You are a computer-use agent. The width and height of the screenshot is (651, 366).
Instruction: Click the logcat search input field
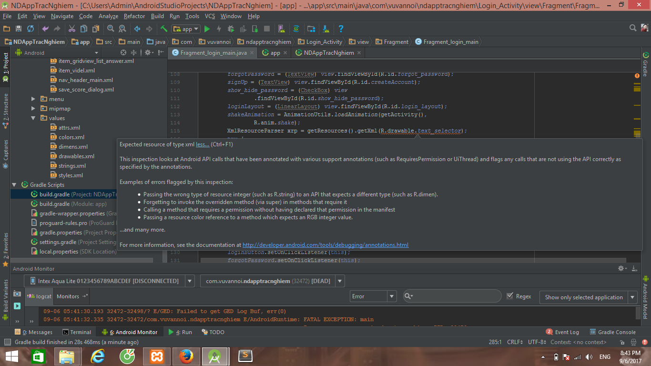pyautogui.click(x=455, y=296)
